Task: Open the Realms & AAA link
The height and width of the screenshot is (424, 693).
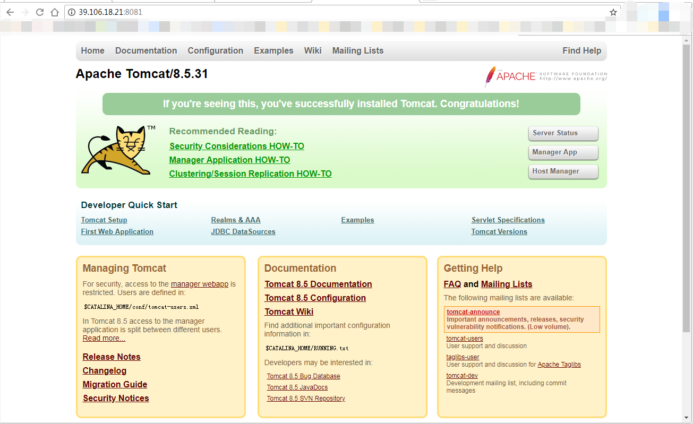Action: (236, 220)
